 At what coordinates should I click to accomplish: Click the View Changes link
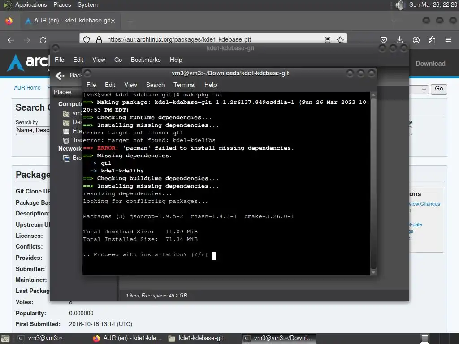424,204
